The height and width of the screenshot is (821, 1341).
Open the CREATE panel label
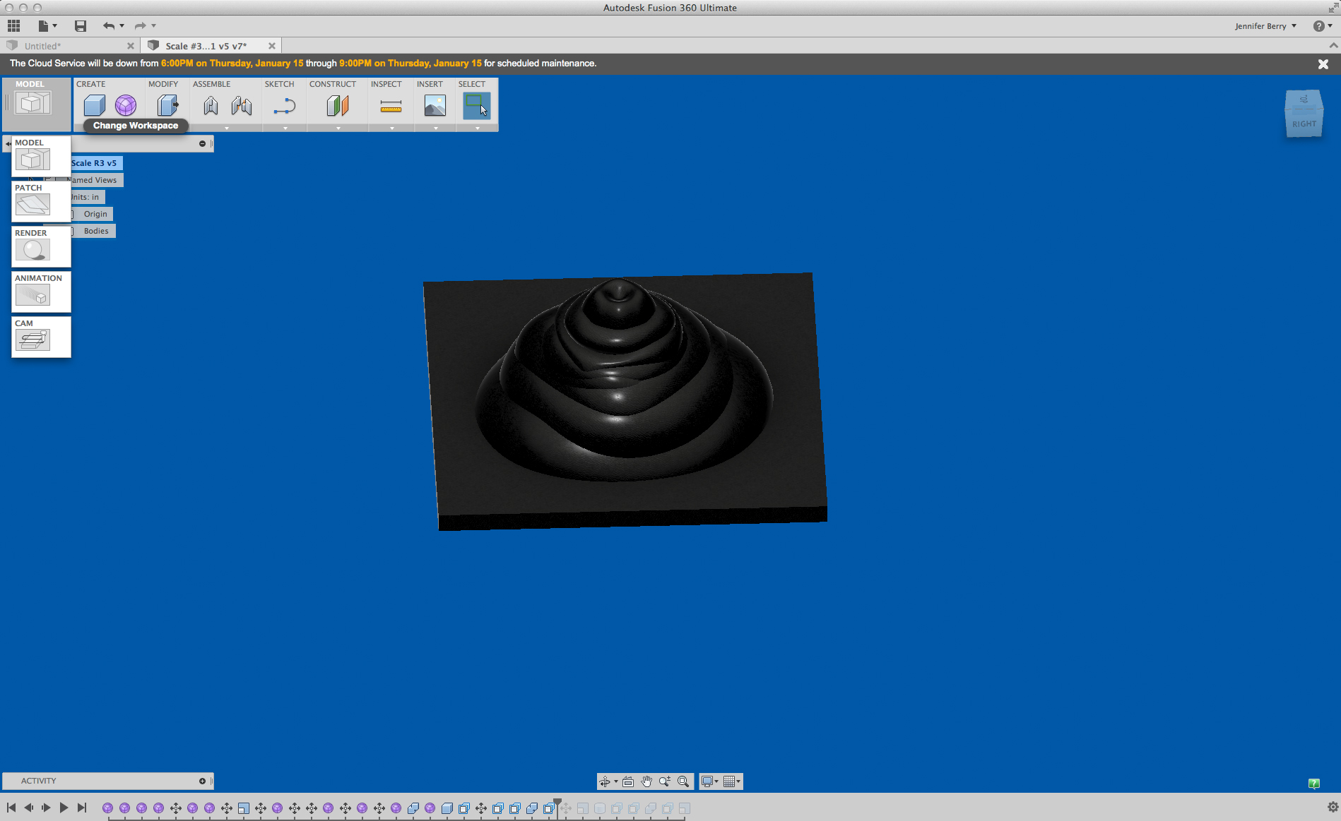[x=91, y=84]
